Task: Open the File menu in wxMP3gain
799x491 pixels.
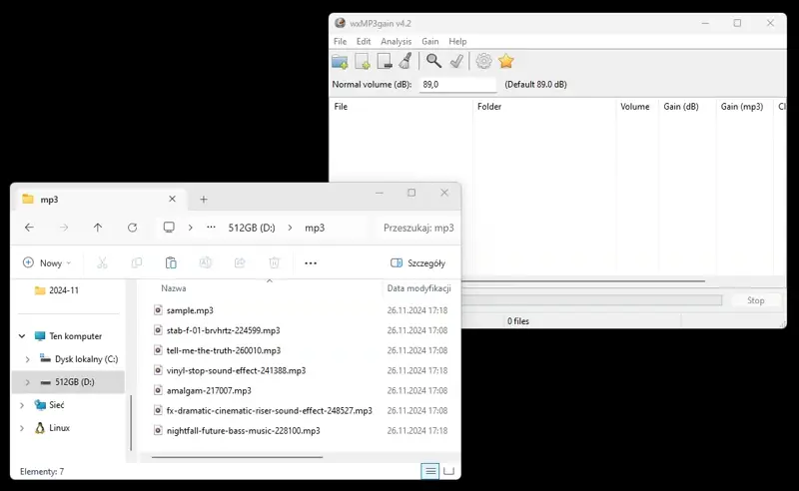Action: click(340, 41)
